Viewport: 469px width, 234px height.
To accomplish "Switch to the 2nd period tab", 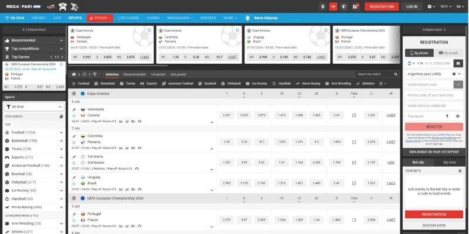I will [178, 74].
